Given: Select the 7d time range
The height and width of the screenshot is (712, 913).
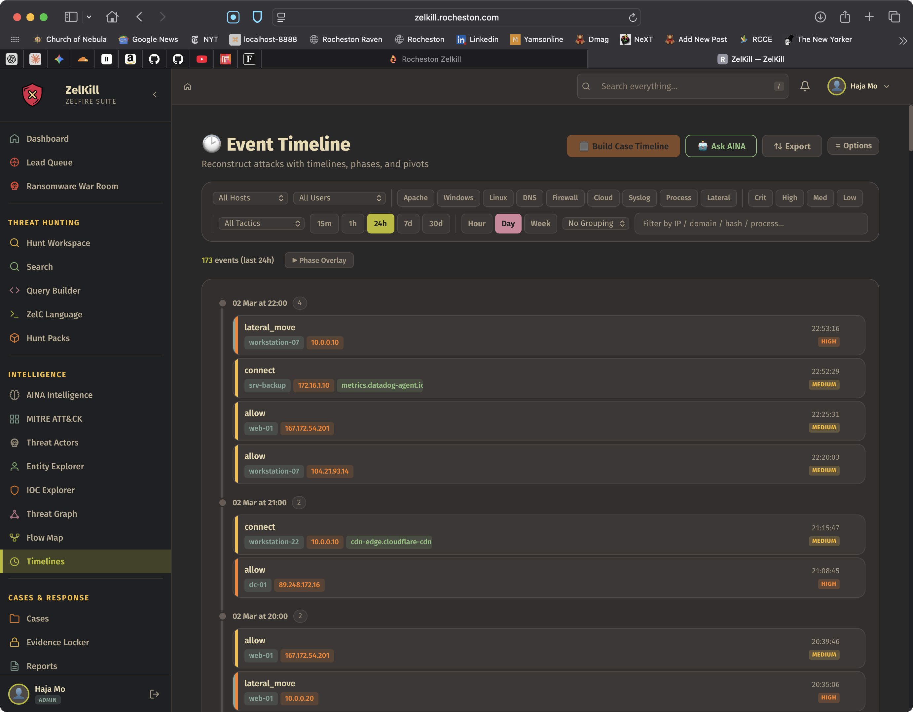Looking at the screenshot, I should click(408, 224).
